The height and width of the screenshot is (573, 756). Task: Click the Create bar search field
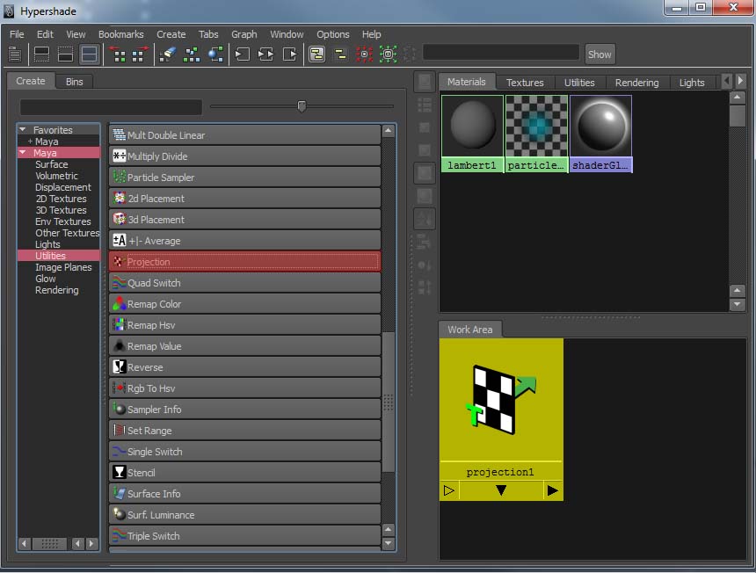(111, 107)
